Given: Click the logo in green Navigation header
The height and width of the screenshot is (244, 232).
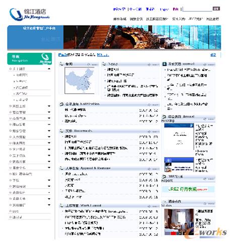Looking at the screenshot, I should [x=45, y=59].
